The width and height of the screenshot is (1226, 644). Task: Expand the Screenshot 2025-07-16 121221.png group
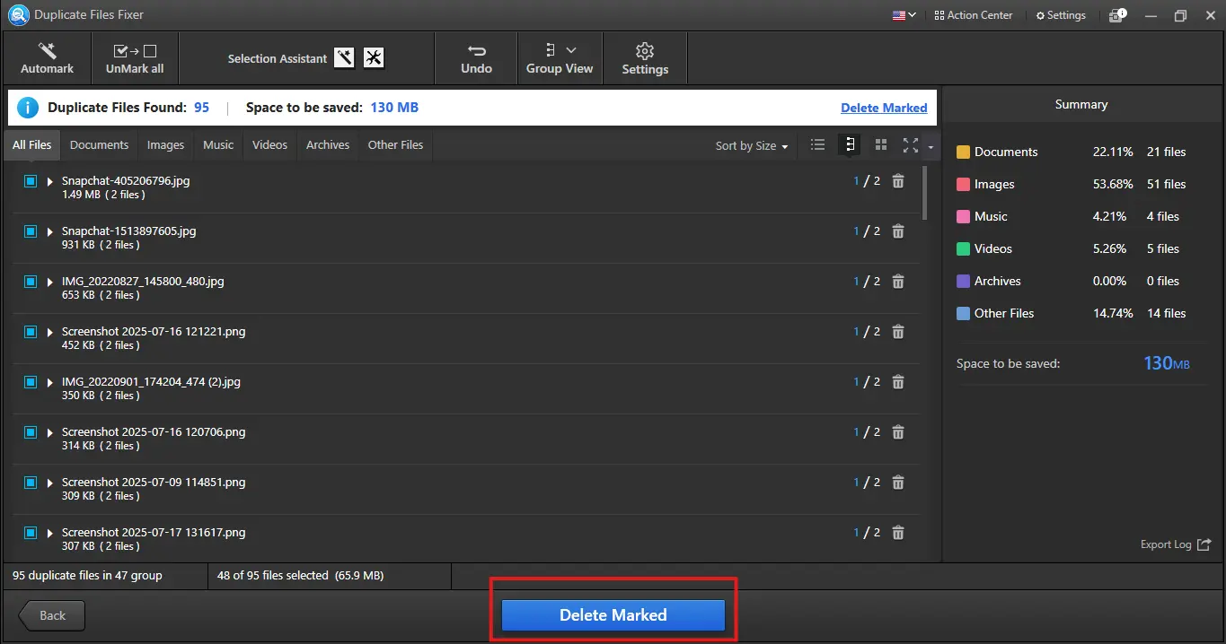tap(50, 332)
